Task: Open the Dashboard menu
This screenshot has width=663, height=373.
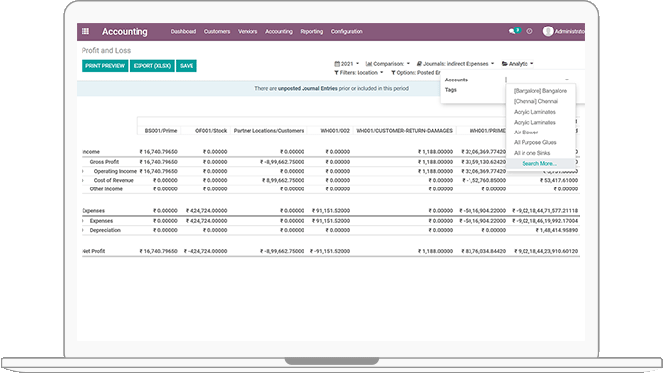Action: coord(184,31)
